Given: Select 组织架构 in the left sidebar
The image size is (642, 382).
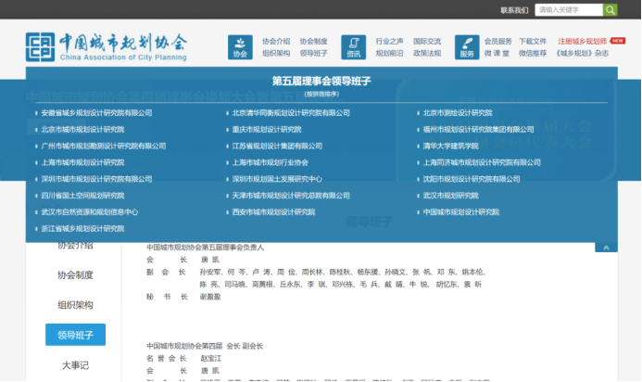Looking at the screenshot, I should 75,305.
